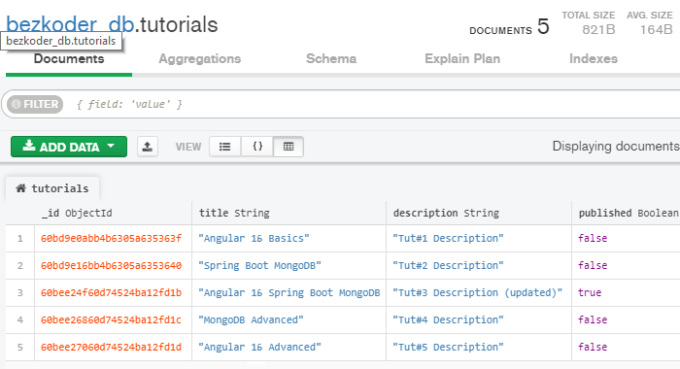Go to the Indexes tab
Screen dimensions: 680x369
[x=594, y=58]
